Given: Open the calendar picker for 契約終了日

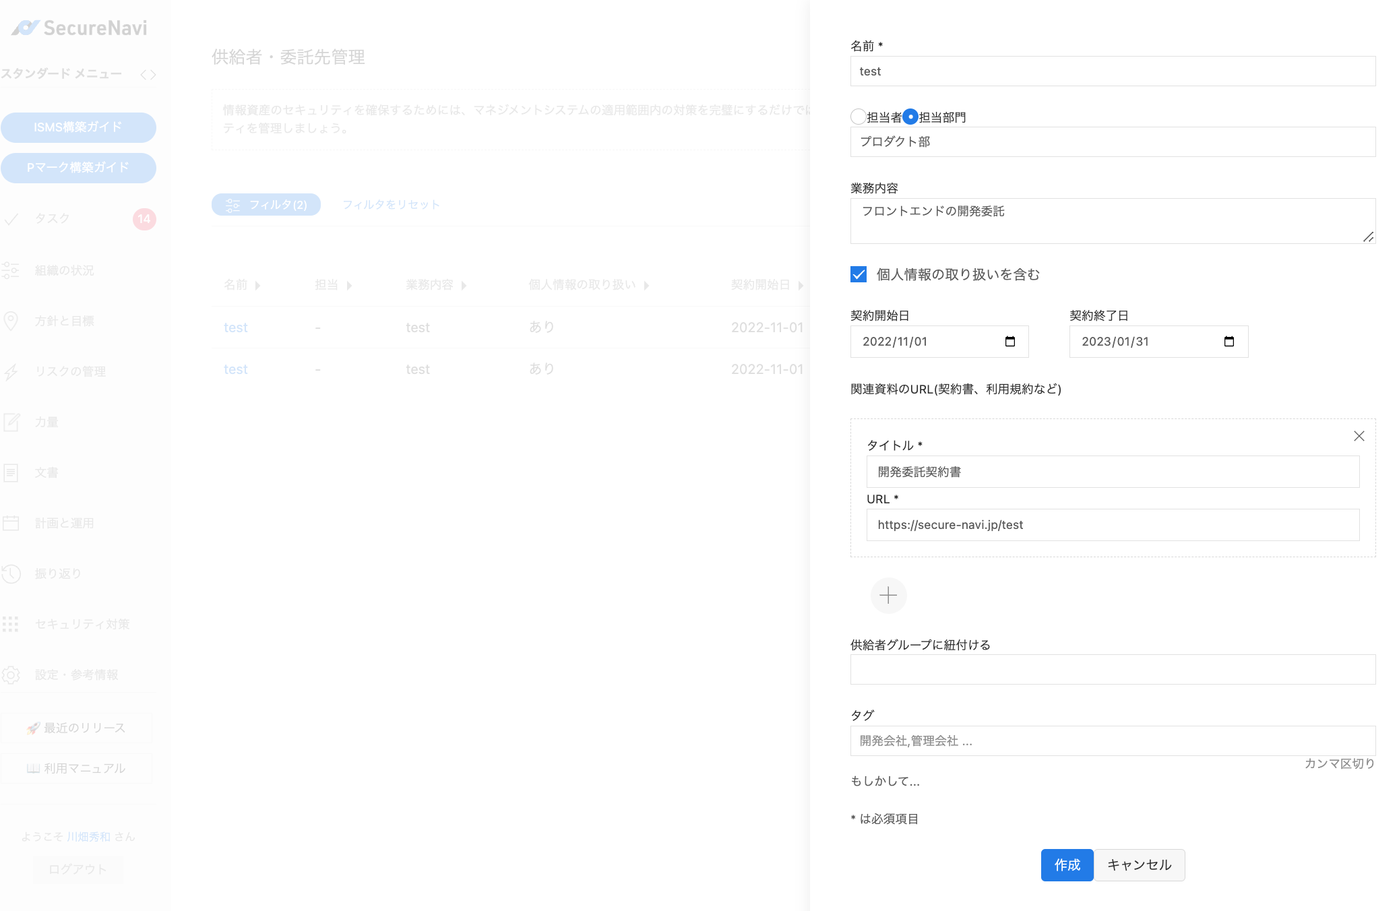Looking at the screenshot, I should pos(1229,342).
